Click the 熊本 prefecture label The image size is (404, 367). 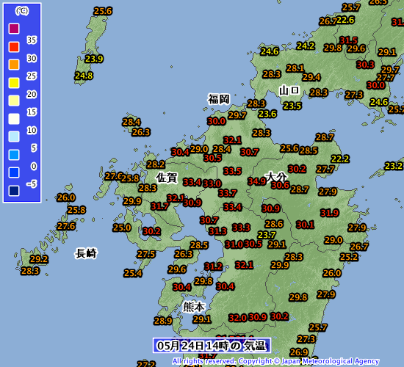click(x=194, y=307)
